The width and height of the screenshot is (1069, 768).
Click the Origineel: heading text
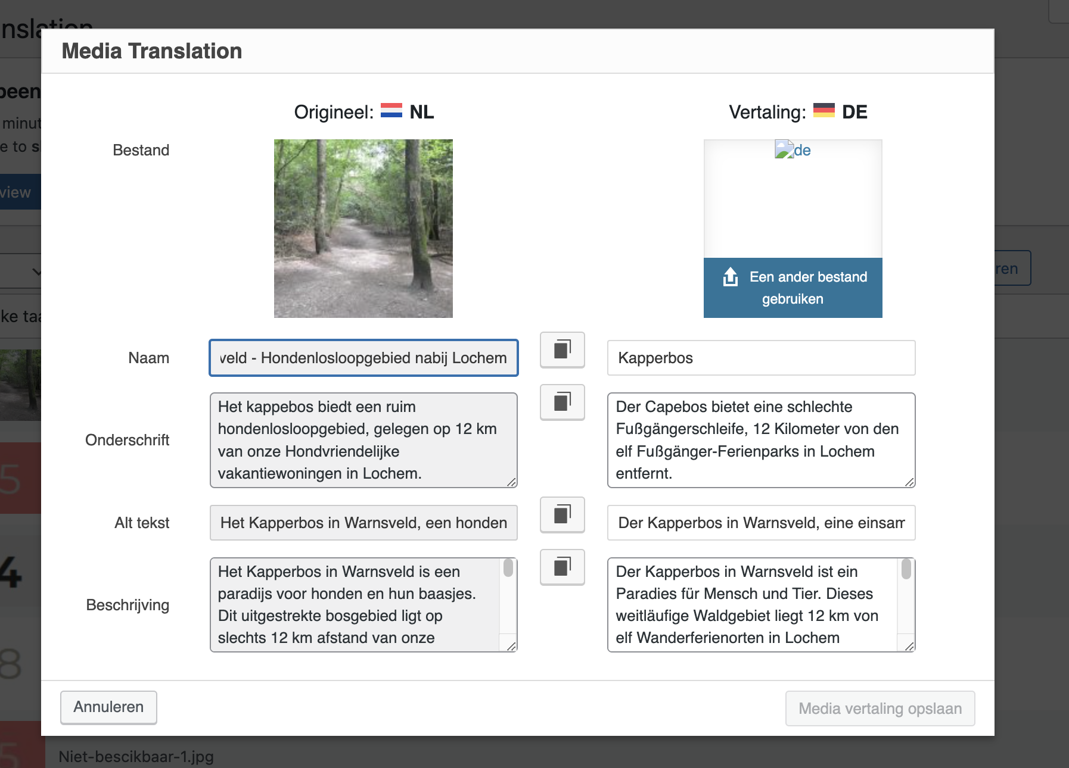point(334,112)
